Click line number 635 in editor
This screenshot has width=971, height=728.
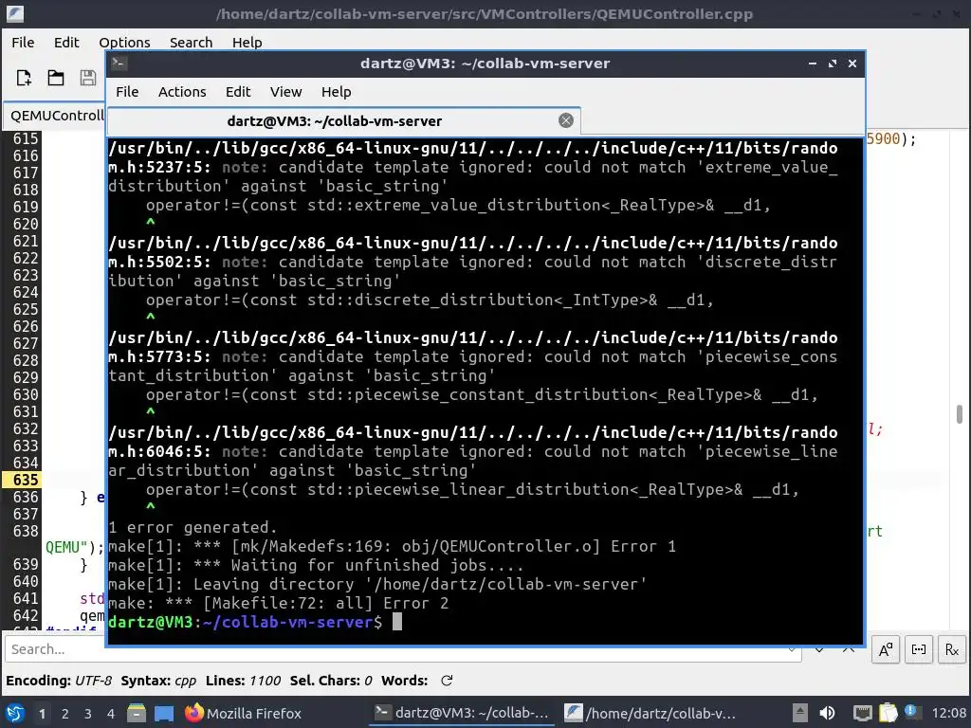tap(26, 480)
